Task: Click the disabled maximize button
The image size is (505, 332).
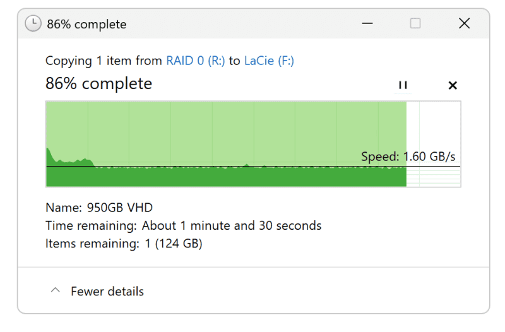Action: [415, 23]
